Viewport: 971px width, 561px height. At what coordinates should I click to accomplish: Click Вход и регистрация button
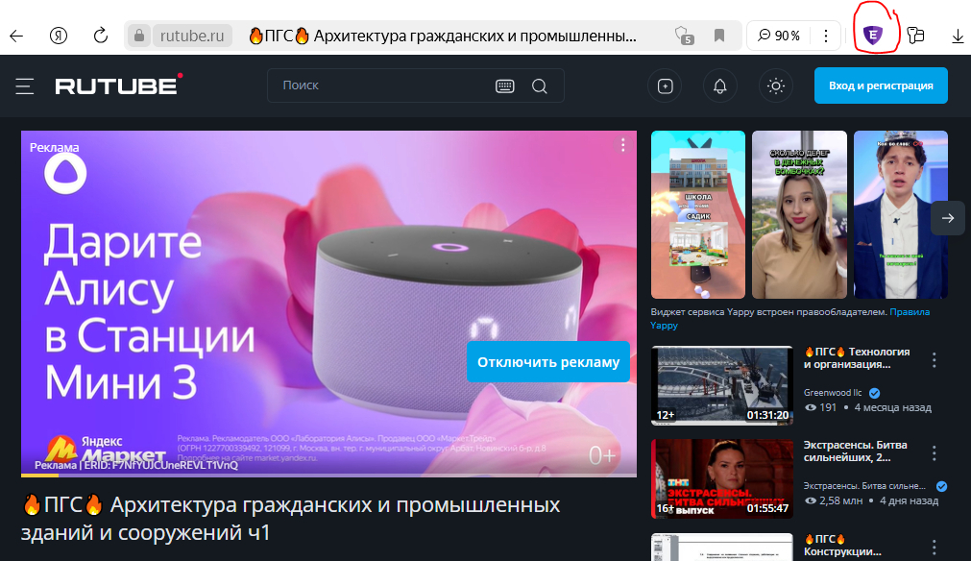(x=881, y=85)
